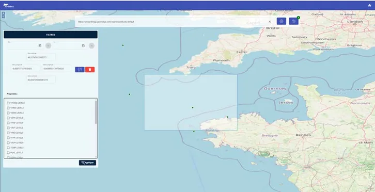Click the Brighton label on the map
Image resolution: width=375 pixels, height=192 pixels.
[x=354, y=45]
